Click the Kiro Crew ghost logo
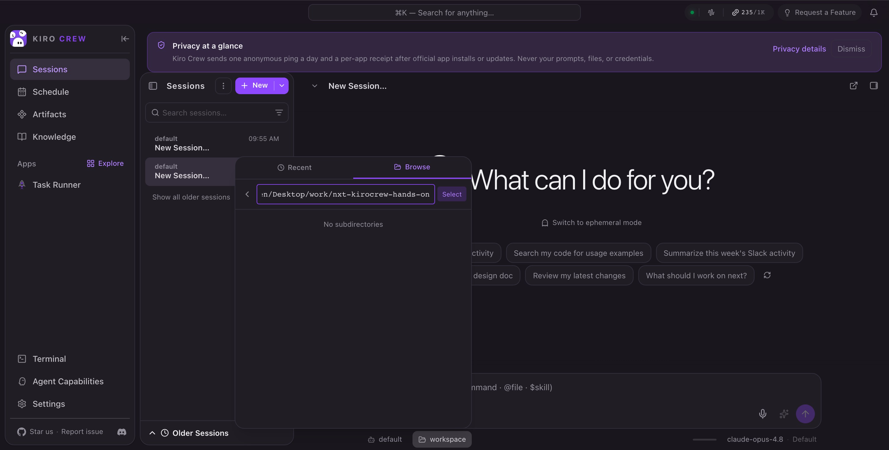The width and height of the screenshot is (889, 450). coord(18,38)
